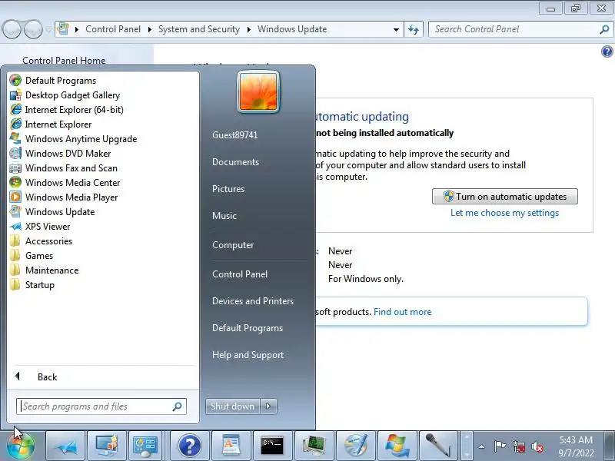Launch Desktop Gadget Gallery
The image size is (615, 461).
pos(72,95)
